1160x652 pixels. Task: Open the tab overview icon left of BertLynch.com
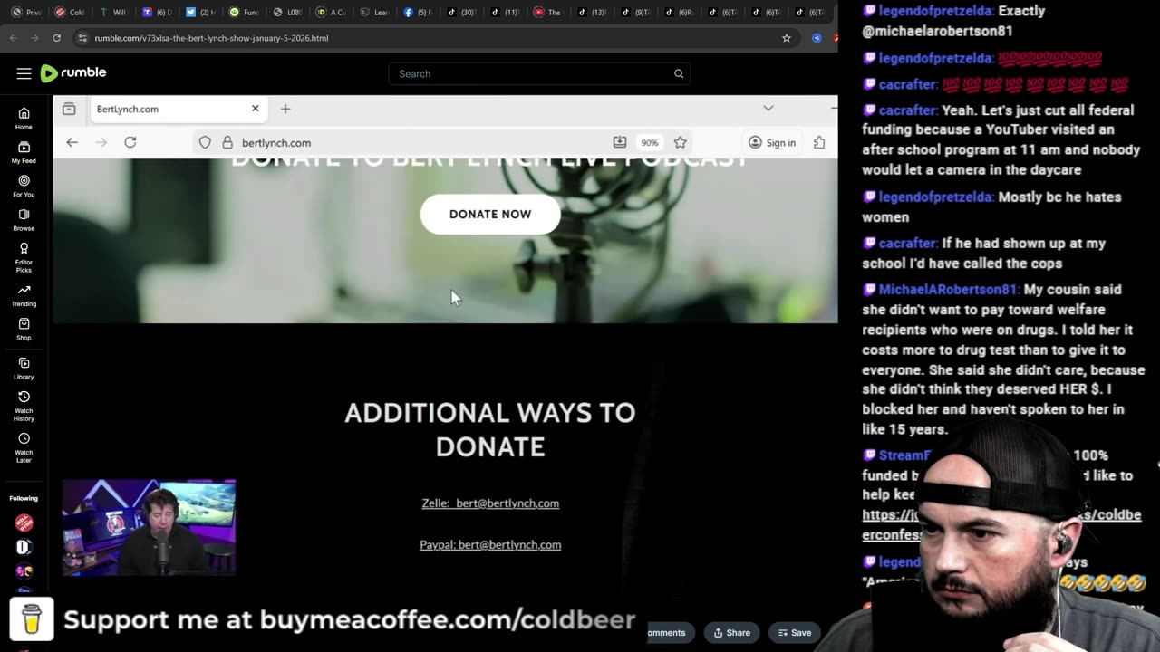pos(69,109)
